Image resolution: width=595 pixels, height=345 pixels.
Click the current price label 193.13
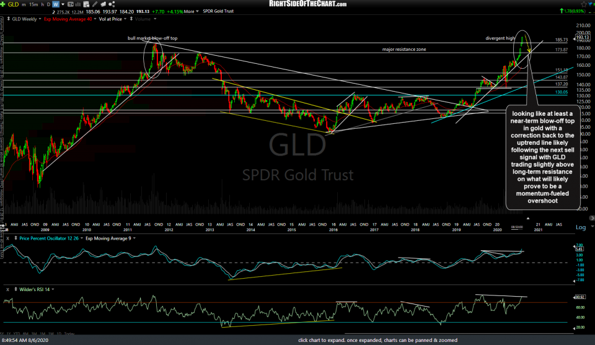pyautogui.click(x=583, y=38)
